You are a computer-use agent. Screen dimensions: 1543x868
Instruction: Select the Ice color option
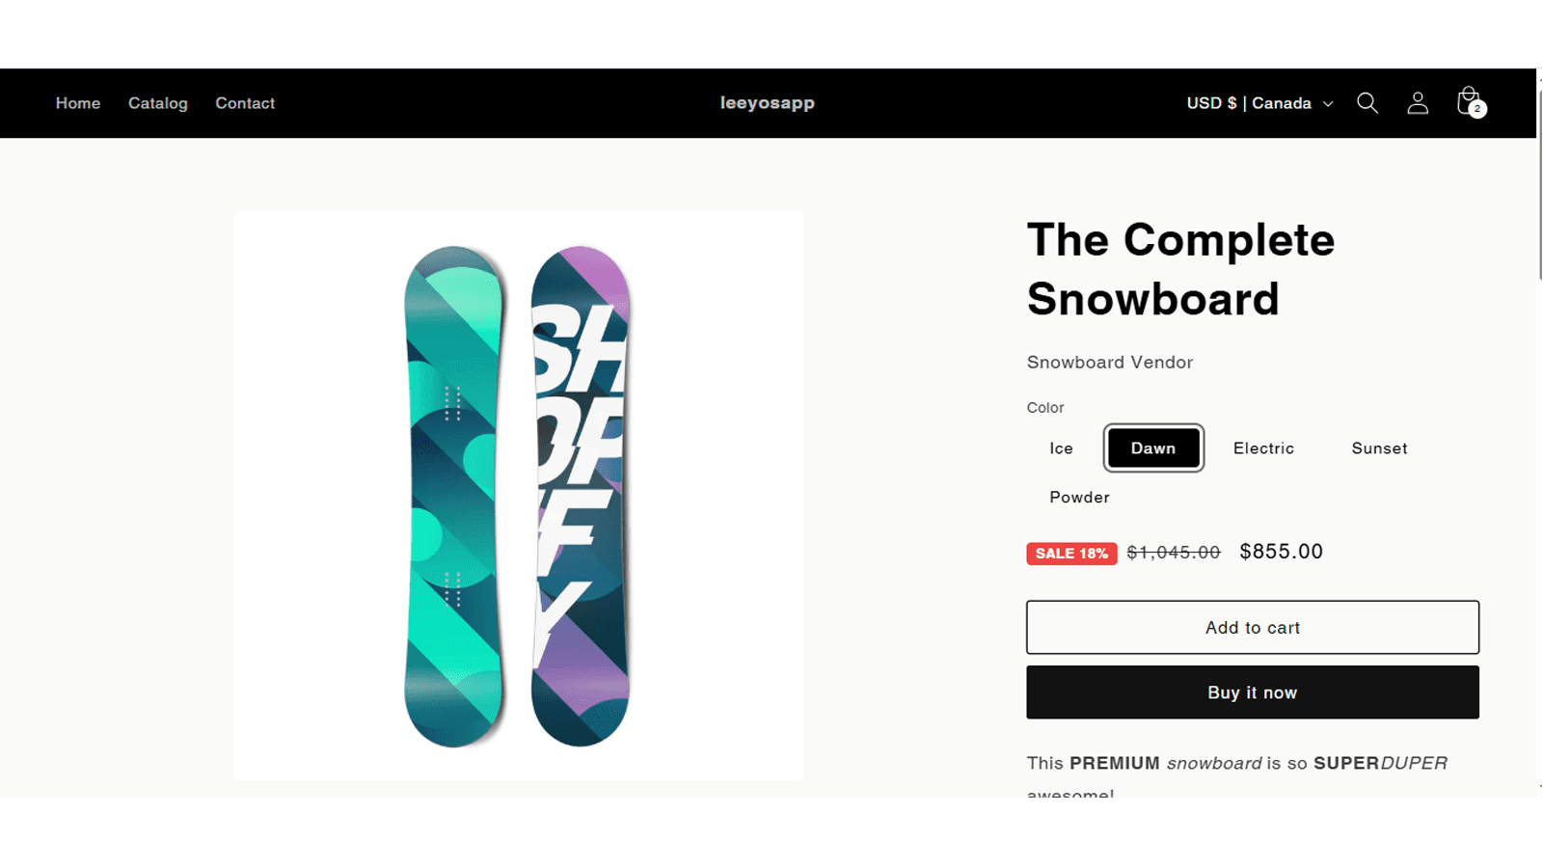(x=1061, y=448)
